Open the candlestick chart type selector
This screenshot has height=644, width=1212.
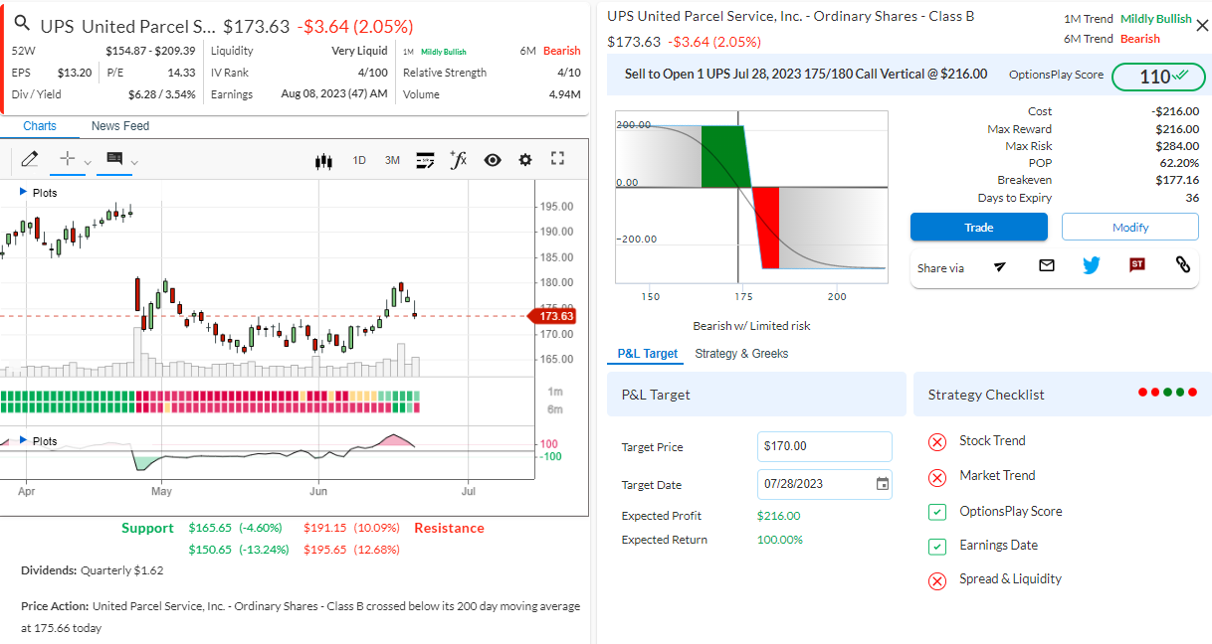tap(322, 160)
